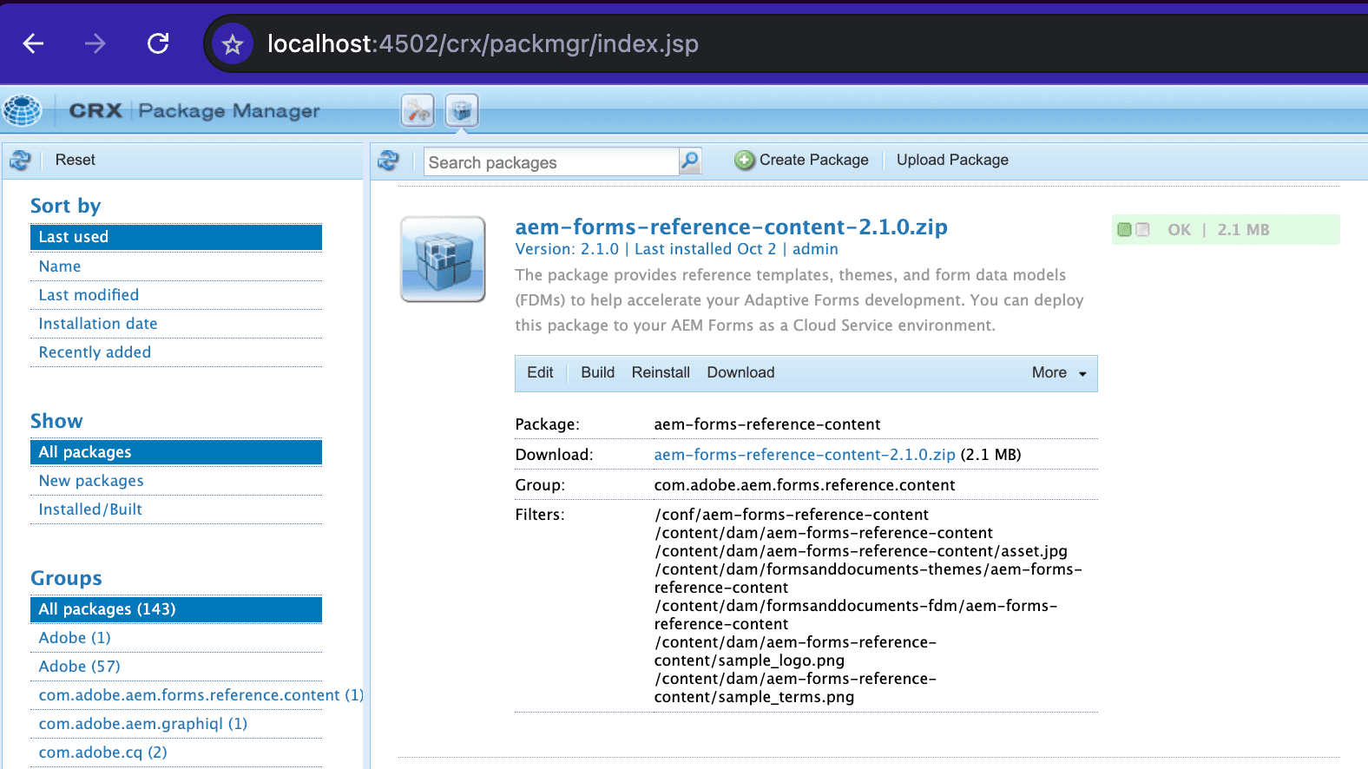This screenshot has height=769, width=1368.
Task: Click the Edit package button
Action: 540,372
